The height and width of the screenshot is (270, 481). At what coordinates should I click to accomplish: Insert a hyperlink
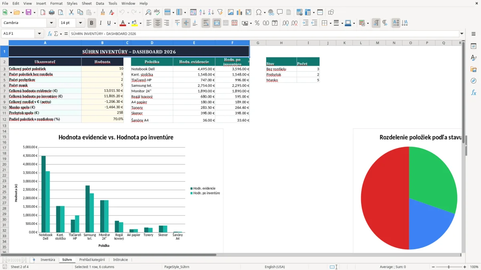[271, 12]
